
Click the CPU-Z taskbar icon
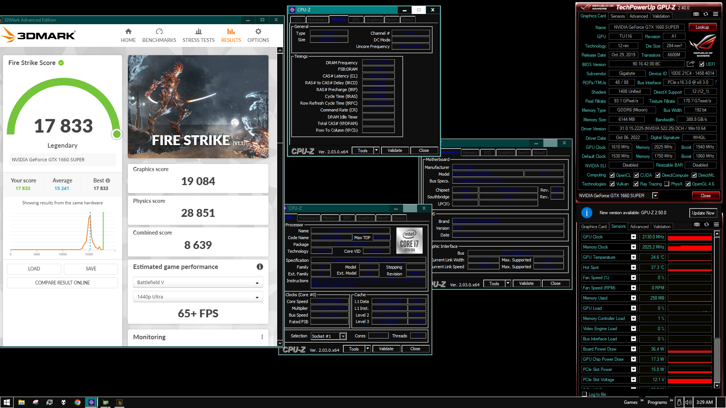tap(92, 402)
